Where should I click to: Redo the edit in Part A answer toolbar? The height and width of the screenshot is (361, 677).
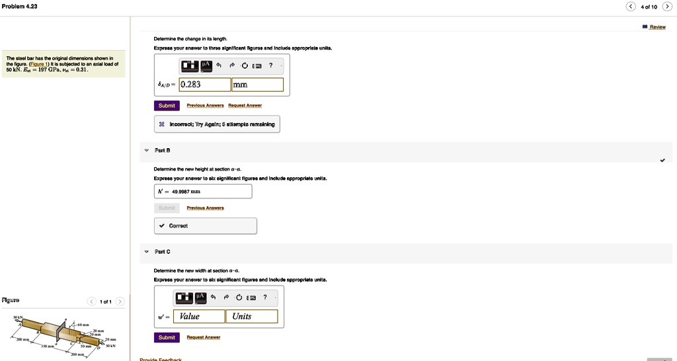pyautogui.click(x=232, y=65)
